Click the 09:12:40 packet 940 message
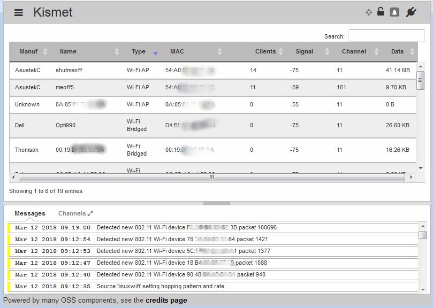 [x=212, y=275]
